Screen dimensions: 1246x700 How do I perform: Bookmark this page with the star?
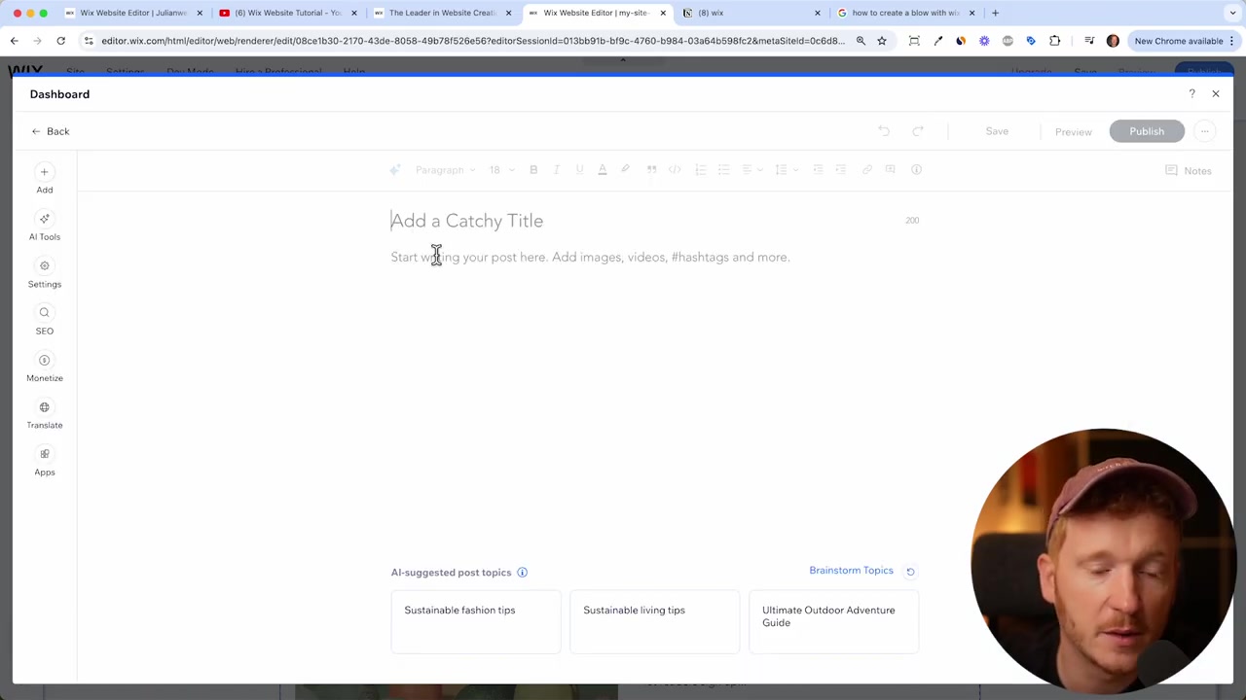click(882, 41)
